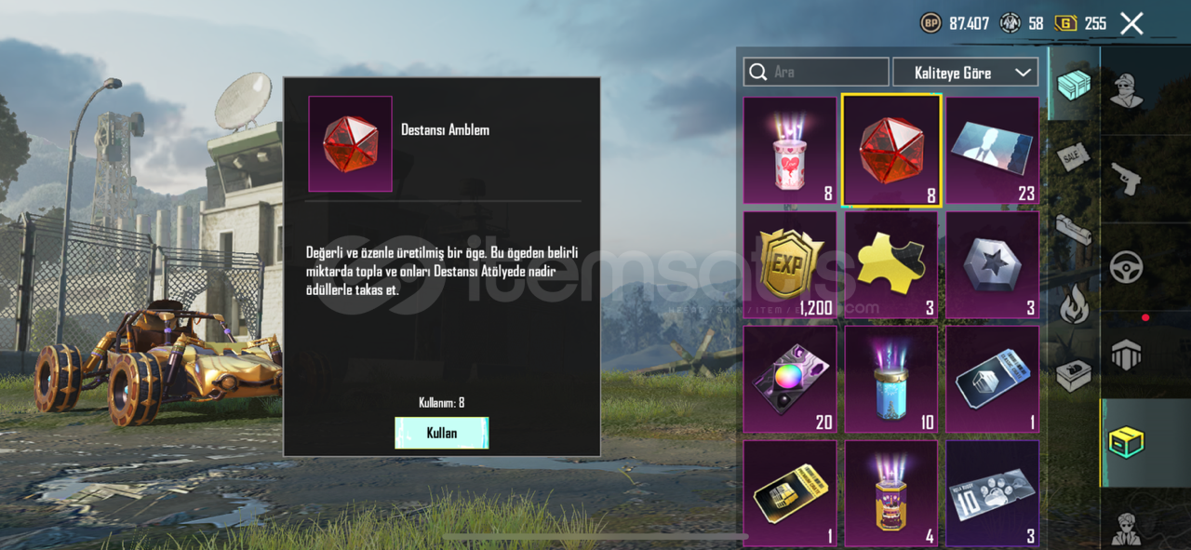Close the inventory with X button
Screen dimensions: 1191x550
[x=1131, y=23]
